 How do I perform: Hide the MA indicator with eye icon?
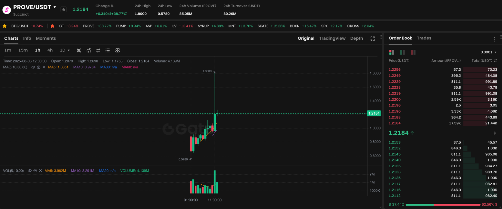pos(33,67)
